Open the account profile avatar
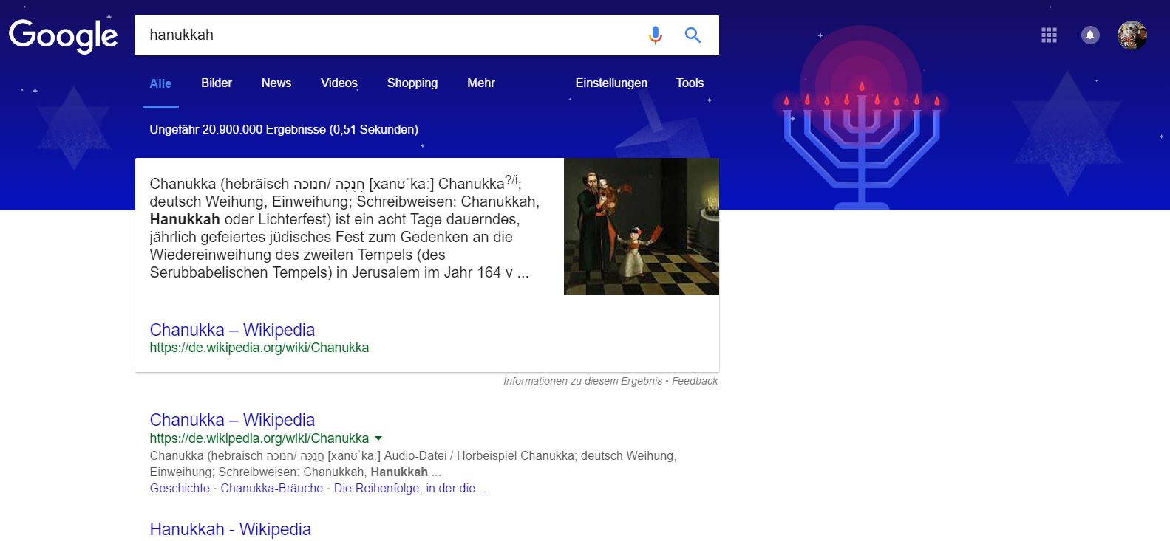The width and height of the screenshot is (1170, 541). coord(1132,35)
